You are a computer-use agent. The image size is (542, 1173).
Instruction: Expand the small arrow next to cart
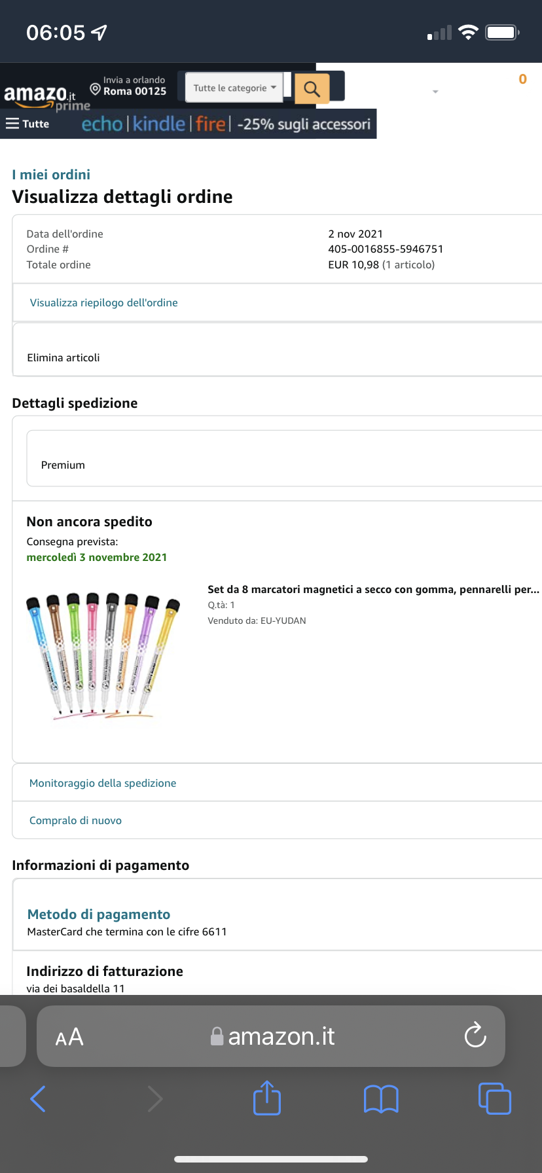point(435,92)
